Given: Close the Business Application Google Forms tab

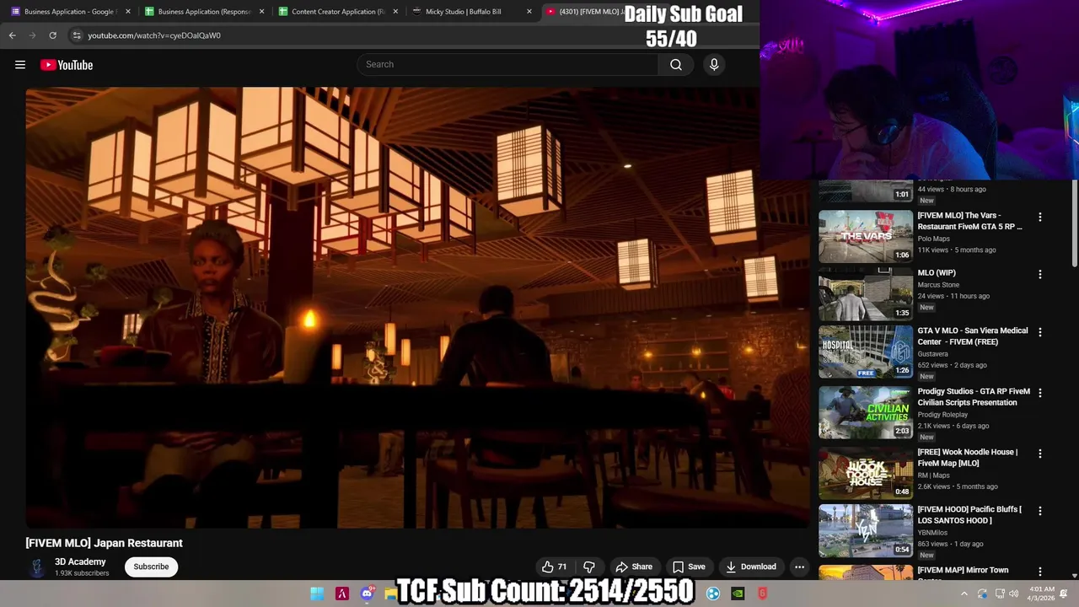Looking at the screenshot, I should pyautogui.click(x=128, y=12).
